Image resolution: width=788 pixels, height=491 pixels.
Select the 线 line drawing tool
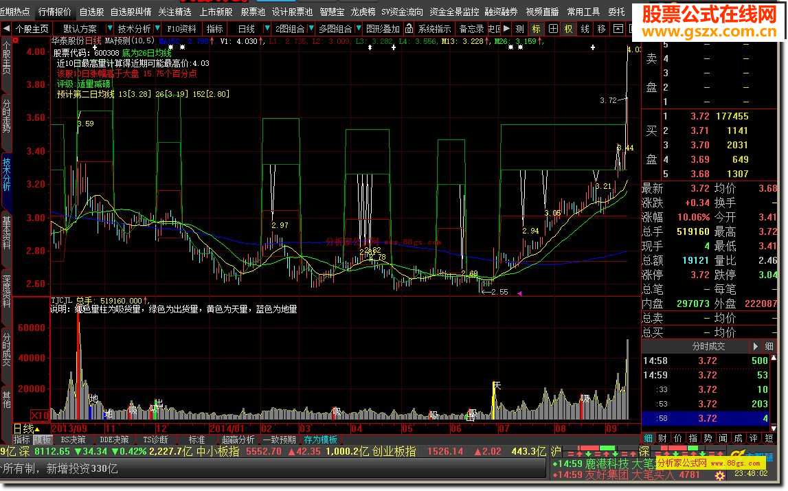tap(585, 29)
